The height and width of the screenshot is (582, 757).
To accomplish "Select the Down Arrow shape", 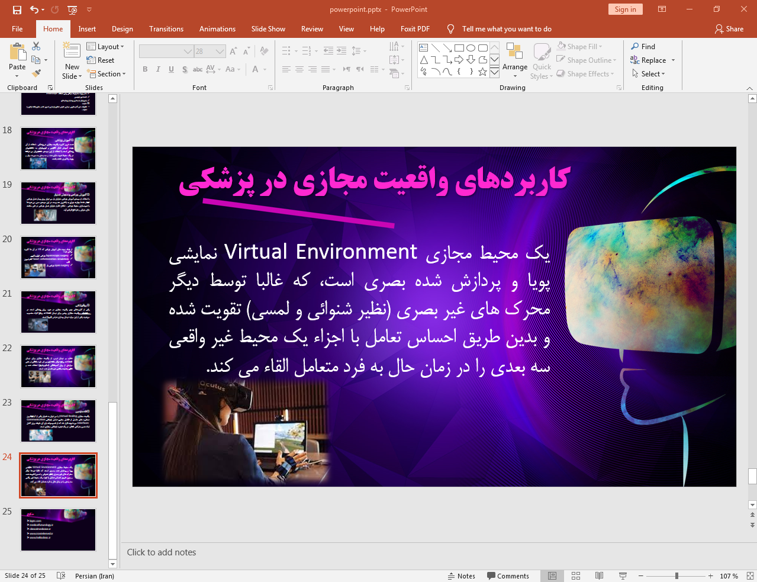I will [471, 60].
